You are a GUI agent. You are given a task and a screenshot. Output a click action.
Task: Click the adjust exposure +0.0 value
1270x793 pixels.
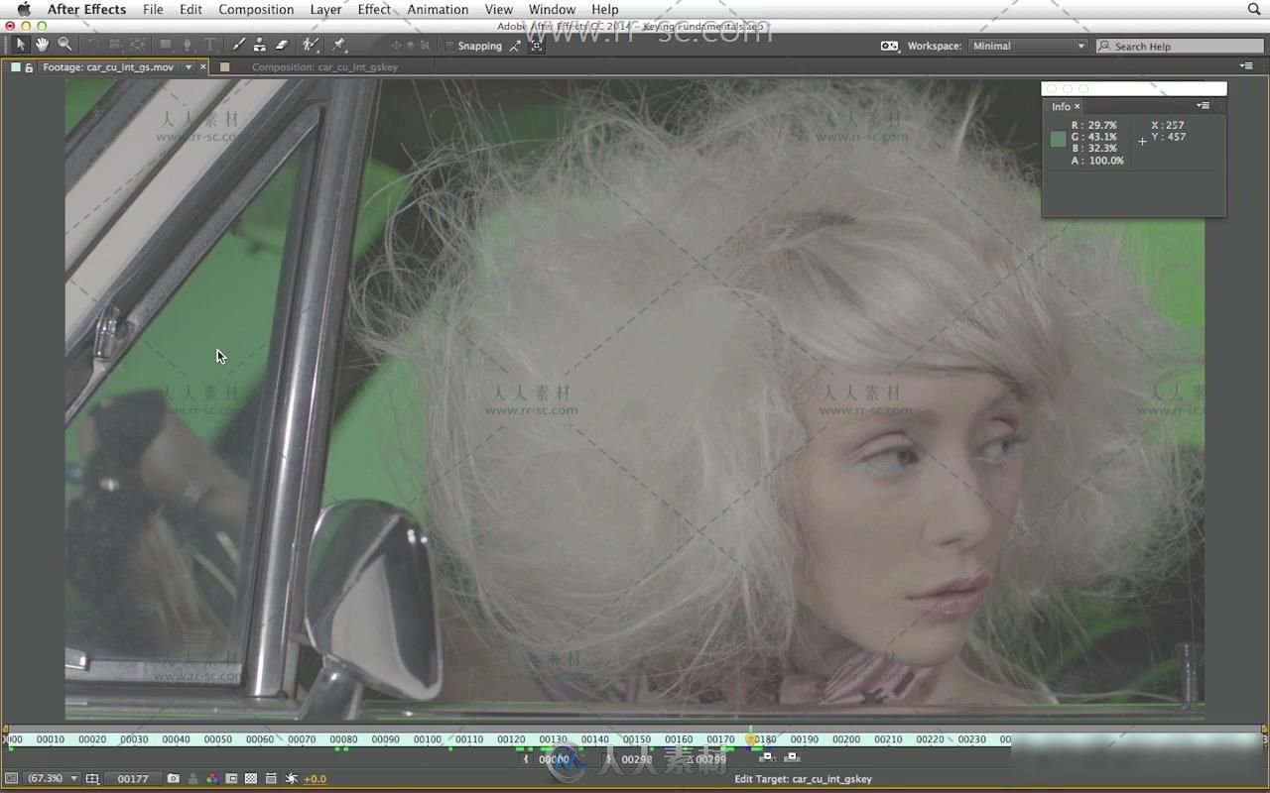[x=315, y=779]
